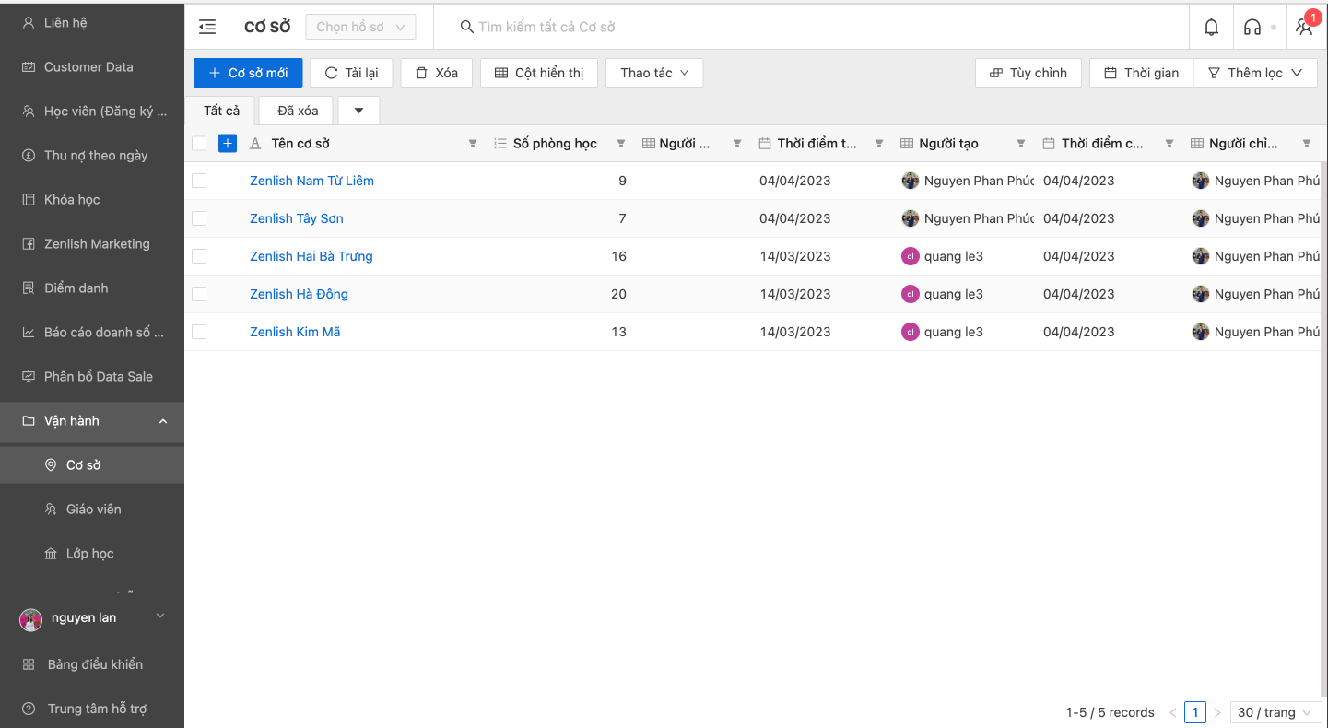1328x728 pixels.
Task: Switch to the Đã xóa tab
Action: (298, 111)
